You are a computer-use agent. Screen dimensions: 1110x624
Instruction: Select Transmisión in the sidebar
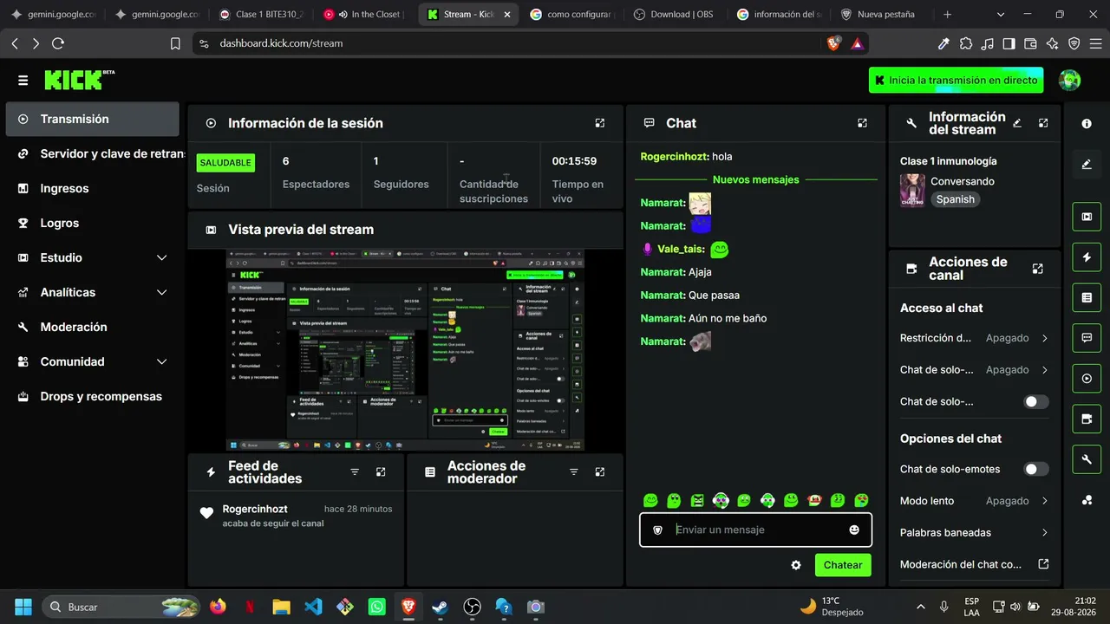click(93, 119)
